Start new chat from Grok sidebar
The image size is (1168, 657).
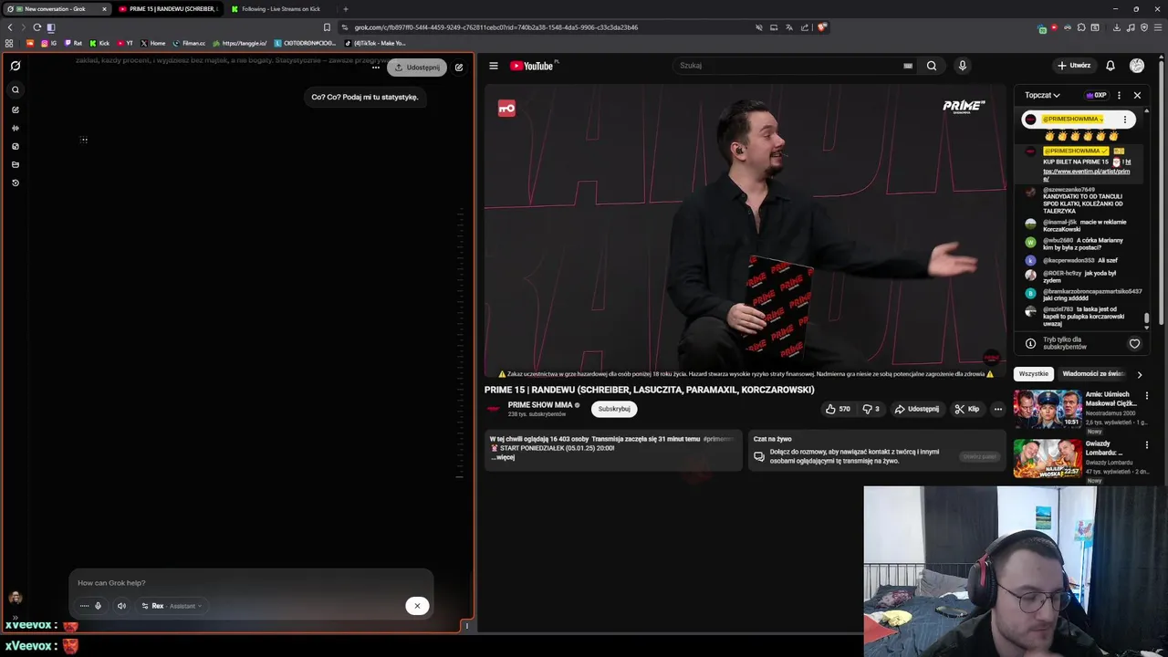[16, 109]
